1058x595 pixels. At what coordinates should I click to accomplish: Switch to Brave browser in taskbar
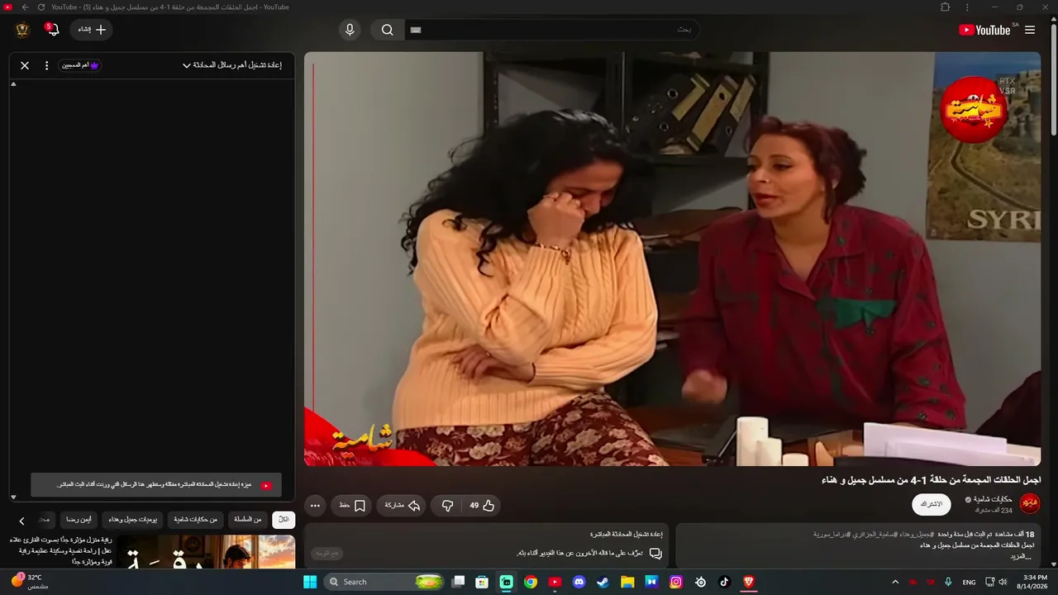click(749, 582)
